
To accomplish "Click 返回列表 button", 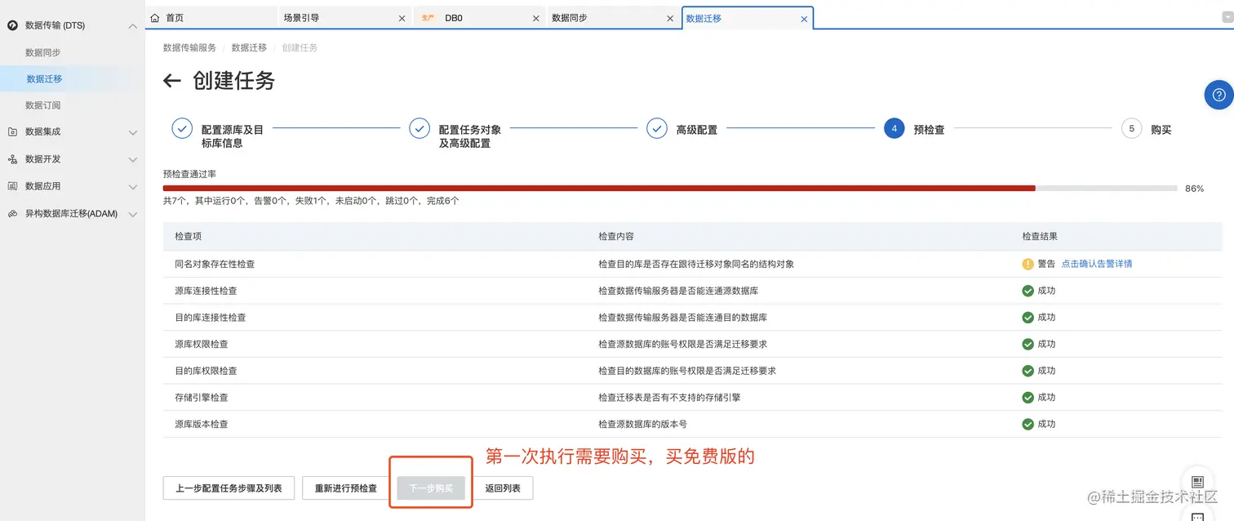I will [504, 488].
